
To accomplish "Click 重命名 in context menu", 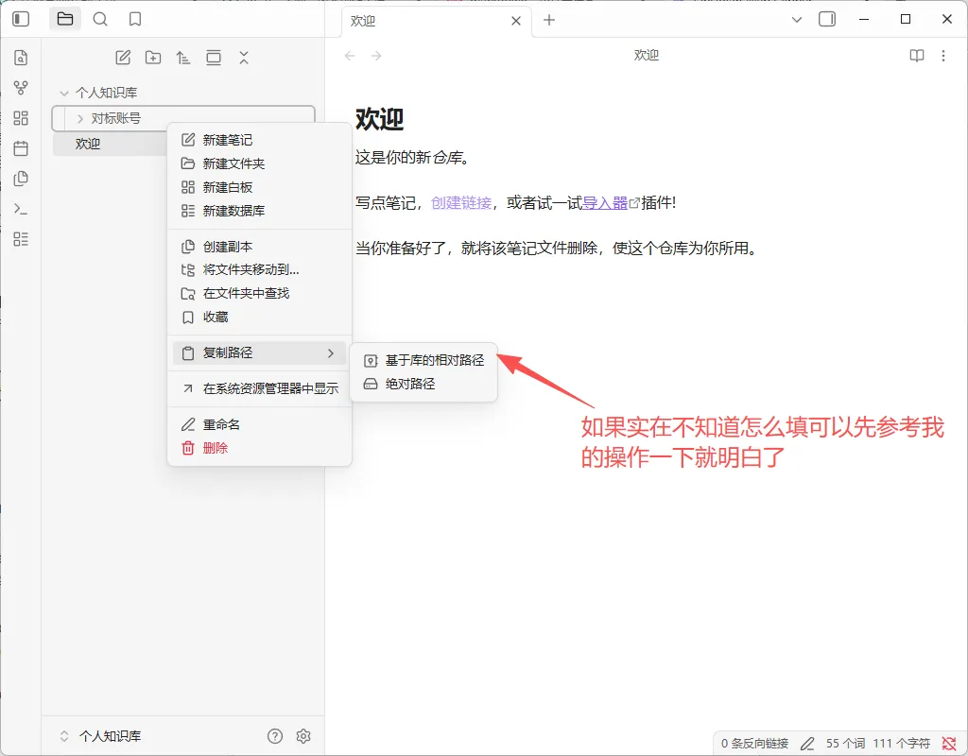I will coord(260,424).
